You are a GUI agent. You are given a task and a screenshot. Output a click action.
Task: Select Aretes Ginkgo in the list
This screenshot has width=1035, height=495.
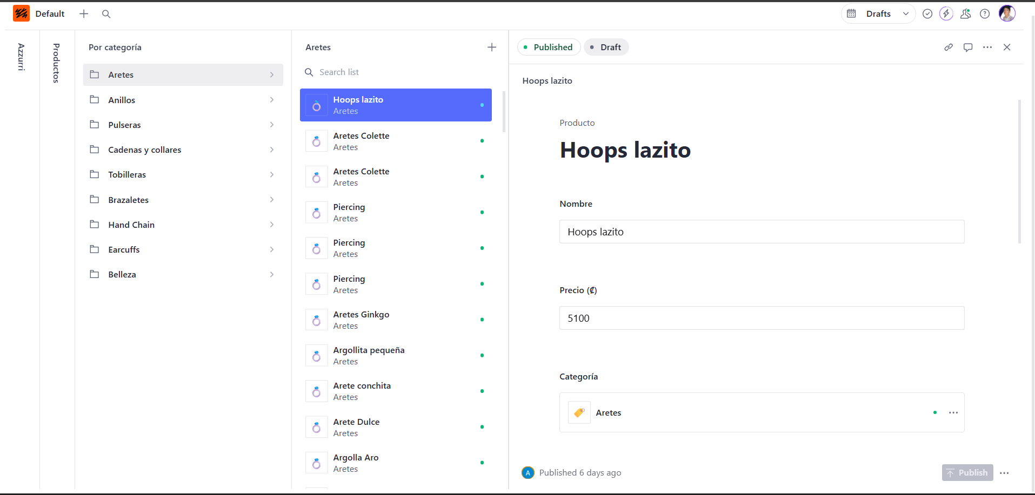pos(396,320)
